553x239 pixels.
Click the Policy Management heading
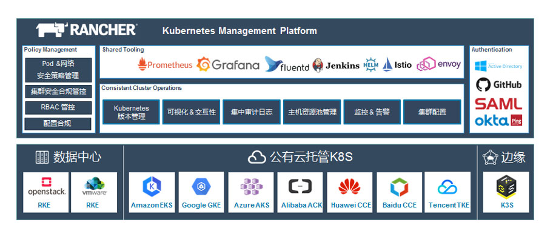tap(50, 50)
